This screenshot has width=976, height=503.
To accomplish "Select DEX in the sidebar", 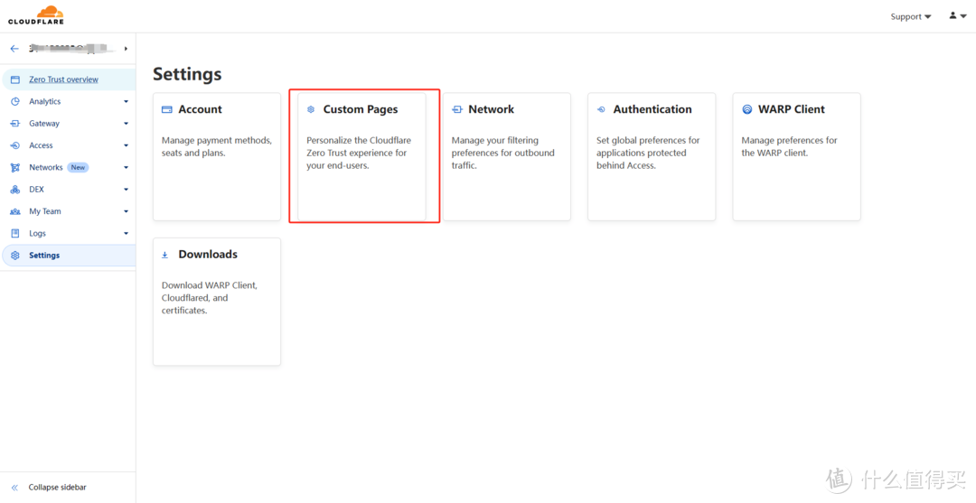I will (37, 190).
